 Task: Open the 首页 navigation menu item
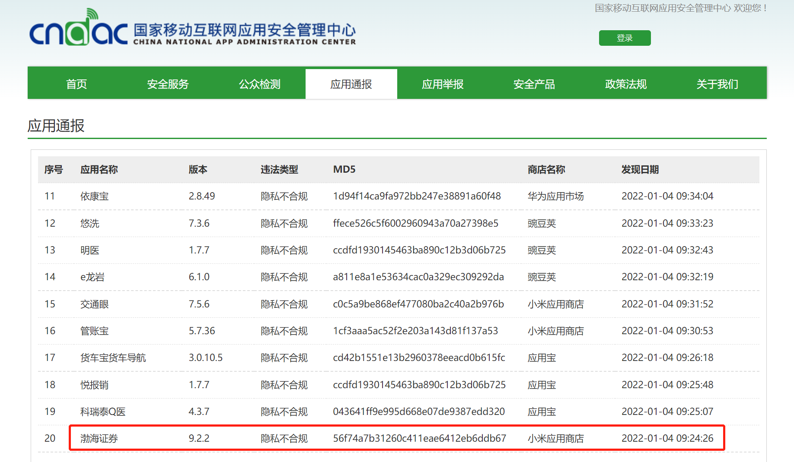coord(76,84)
